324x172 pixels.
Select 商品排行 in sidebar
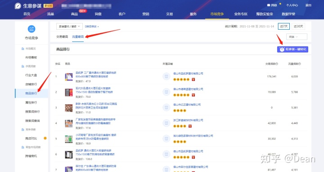click(31, 94)
